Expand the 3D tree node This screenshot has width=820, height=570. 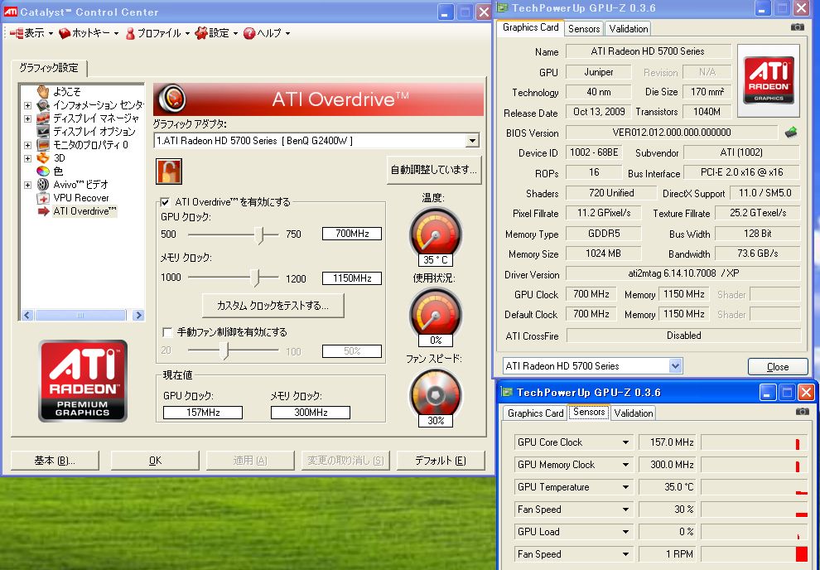coord(27,158)
